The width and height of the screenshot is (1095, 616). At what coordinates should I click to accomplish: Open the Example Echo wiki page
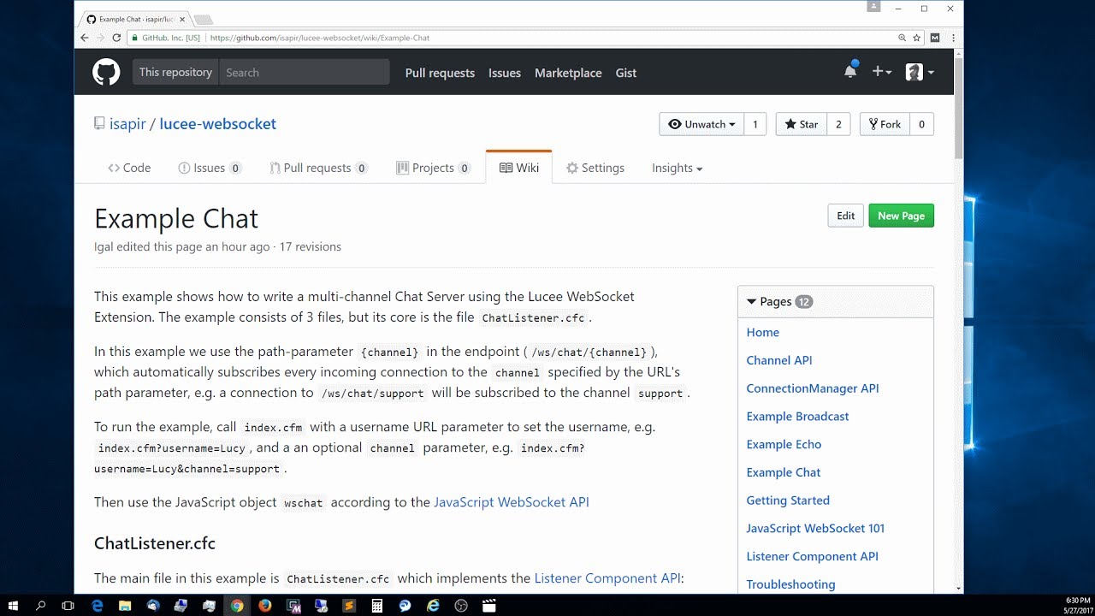click(784, 444)
